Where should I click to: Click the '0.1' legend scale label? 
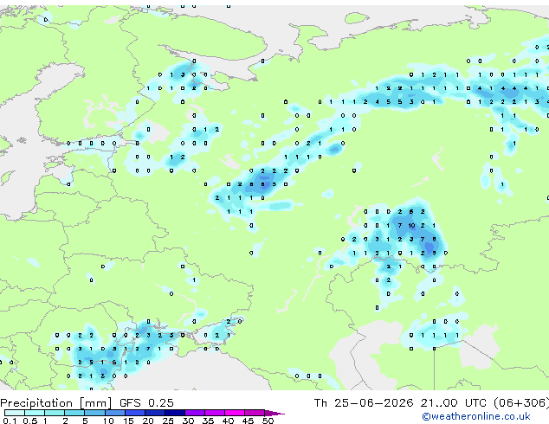10,421
